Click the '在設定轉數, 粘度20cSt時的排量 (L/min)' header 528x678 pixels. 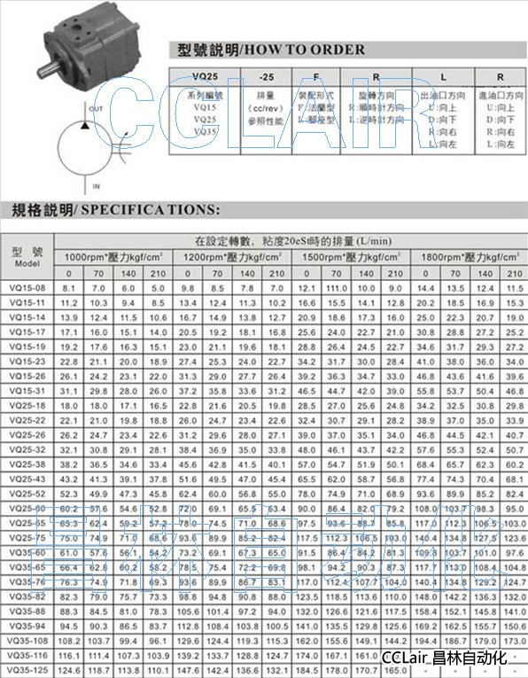point(293,241)
